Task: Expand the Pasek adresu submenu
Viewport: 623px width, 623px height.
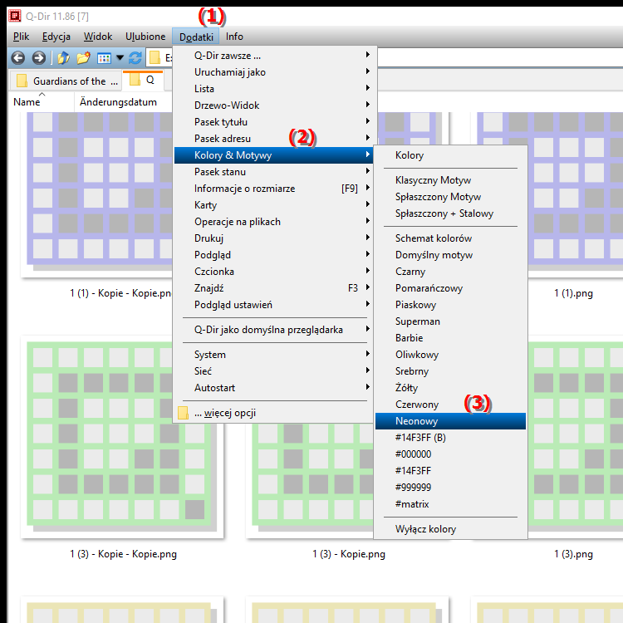Action: 273,139
